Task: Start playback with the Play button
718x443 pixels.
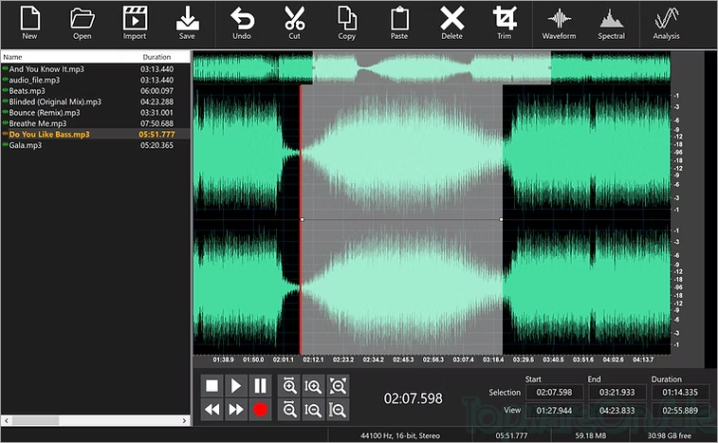Action: point(236,386)
